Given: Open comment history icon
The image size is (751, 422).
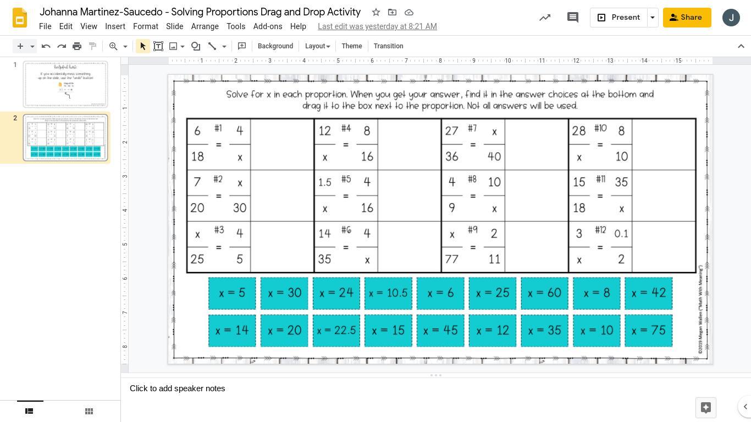Looking at the screenshot, I should [573, 18].
